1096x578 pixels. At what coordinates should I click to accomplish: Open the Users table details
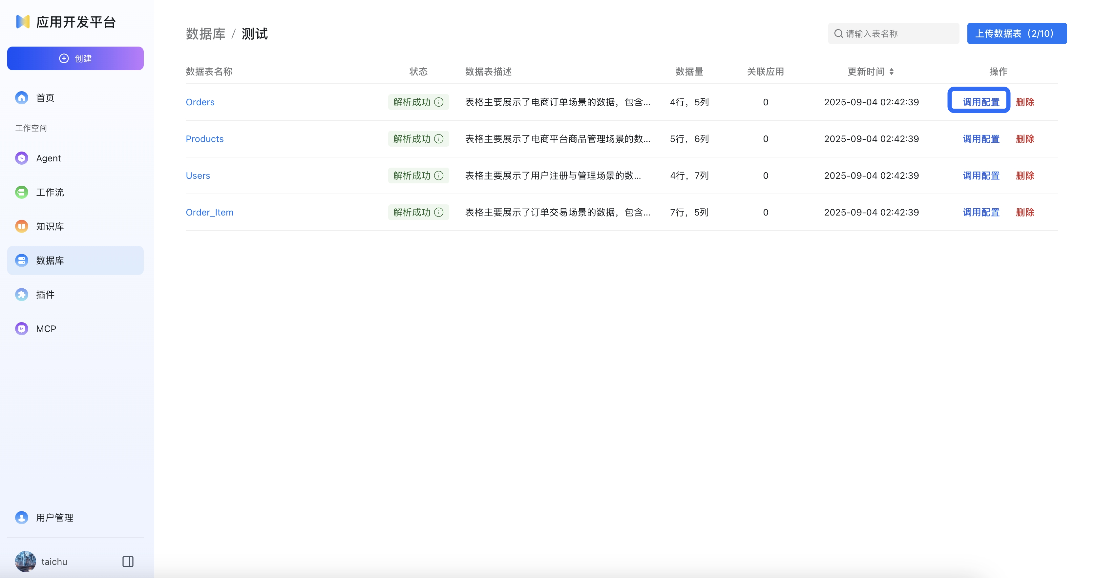point(198,175)
